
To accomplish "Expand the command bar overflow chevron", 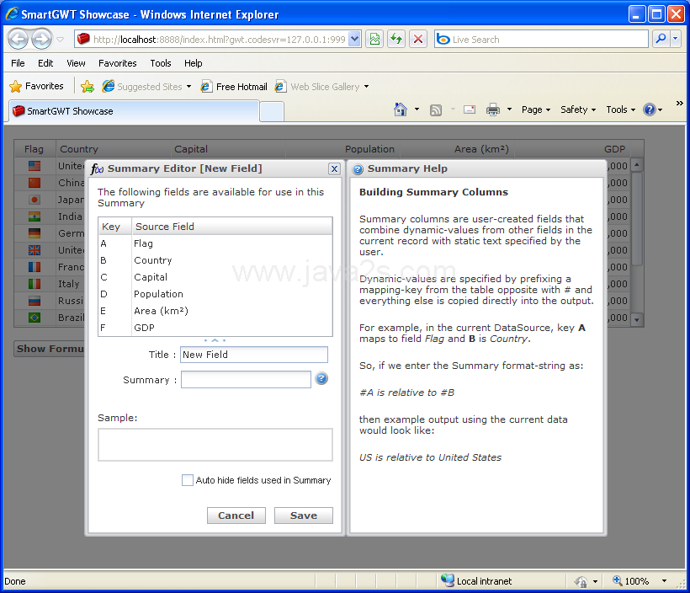I will (679, 103).
